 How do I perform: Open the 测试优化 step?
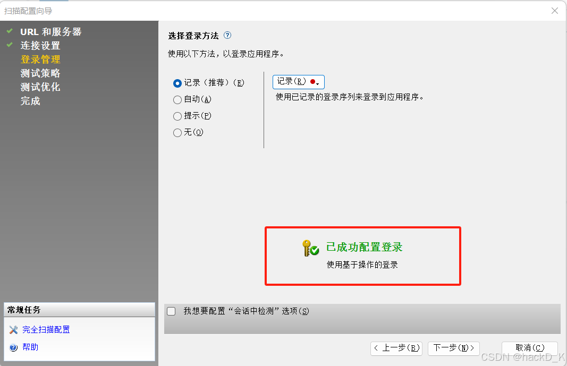(x=40, y=87)
